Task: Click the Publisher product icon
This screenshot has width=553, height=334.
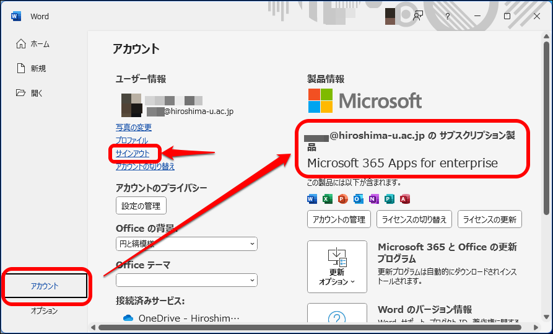Action: click(x=389, y=199)
